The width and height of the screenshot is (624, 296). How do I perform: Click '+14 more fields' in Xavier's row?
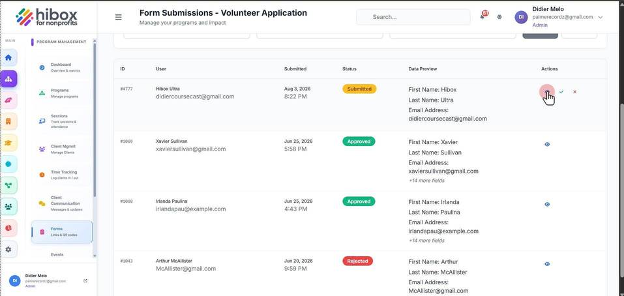426,181
